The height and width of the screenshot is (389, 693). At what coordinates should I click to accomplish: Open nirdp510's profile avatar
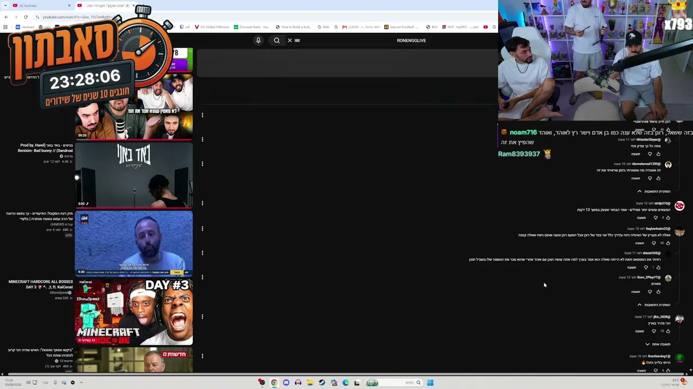click(x=679, y=206)
